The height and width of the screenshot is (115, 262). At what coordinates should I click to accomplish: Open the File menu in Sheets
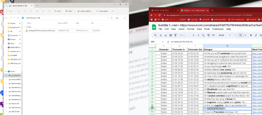point(160,29)
